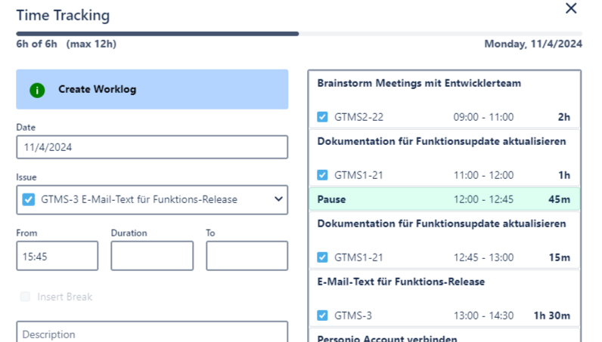Toggle the GTMS1-21 12:45 - 13:00 checkbox
This screenshot has height=342, width=602.
pyautogui.click(x=323, y=257)
